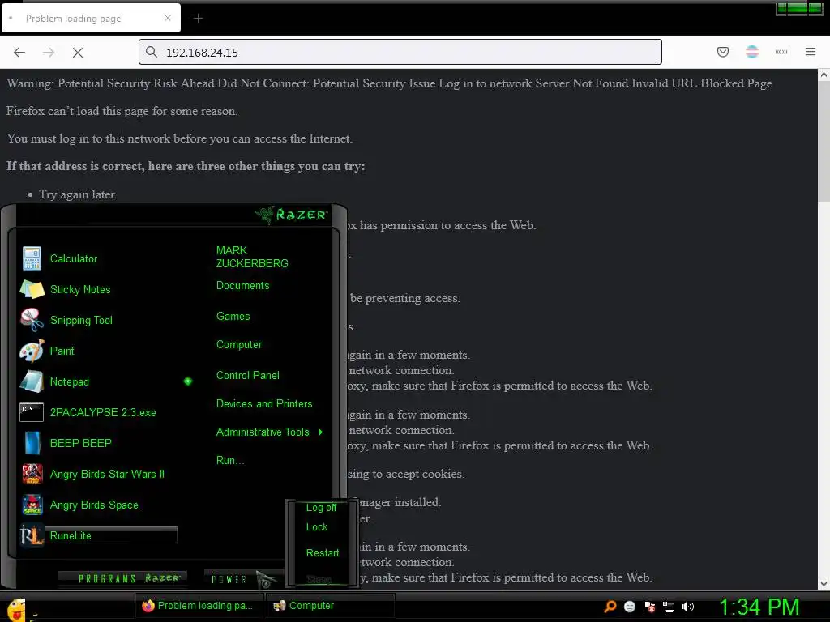Click the search magnifier in address bar

[x=152, y=52]
